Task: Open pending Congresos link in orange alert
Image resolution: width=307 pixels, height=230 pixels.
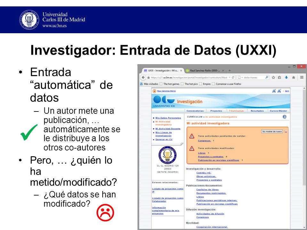Action: [x=204, y=141]
